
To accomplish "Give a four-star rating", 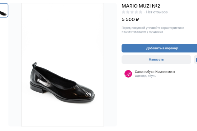I will coord(136,12).
